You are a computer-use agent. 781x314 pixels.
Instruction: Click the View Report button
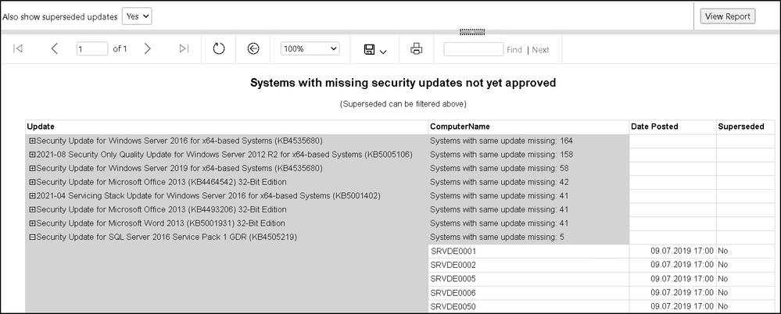[x=727, y=16]
